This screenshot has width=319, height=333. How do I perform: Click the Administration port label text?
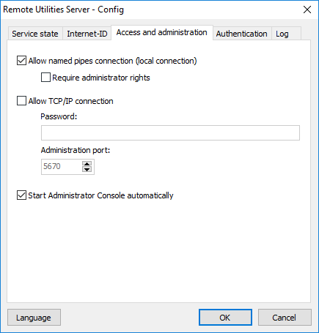click(x=76, y=150)
